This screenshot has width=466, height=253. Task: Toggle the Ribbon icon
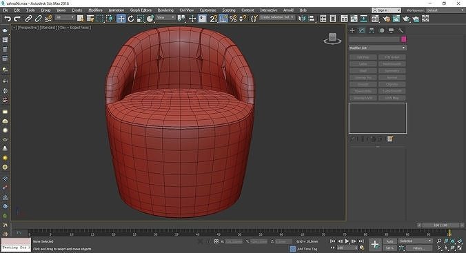pos(344,19)
